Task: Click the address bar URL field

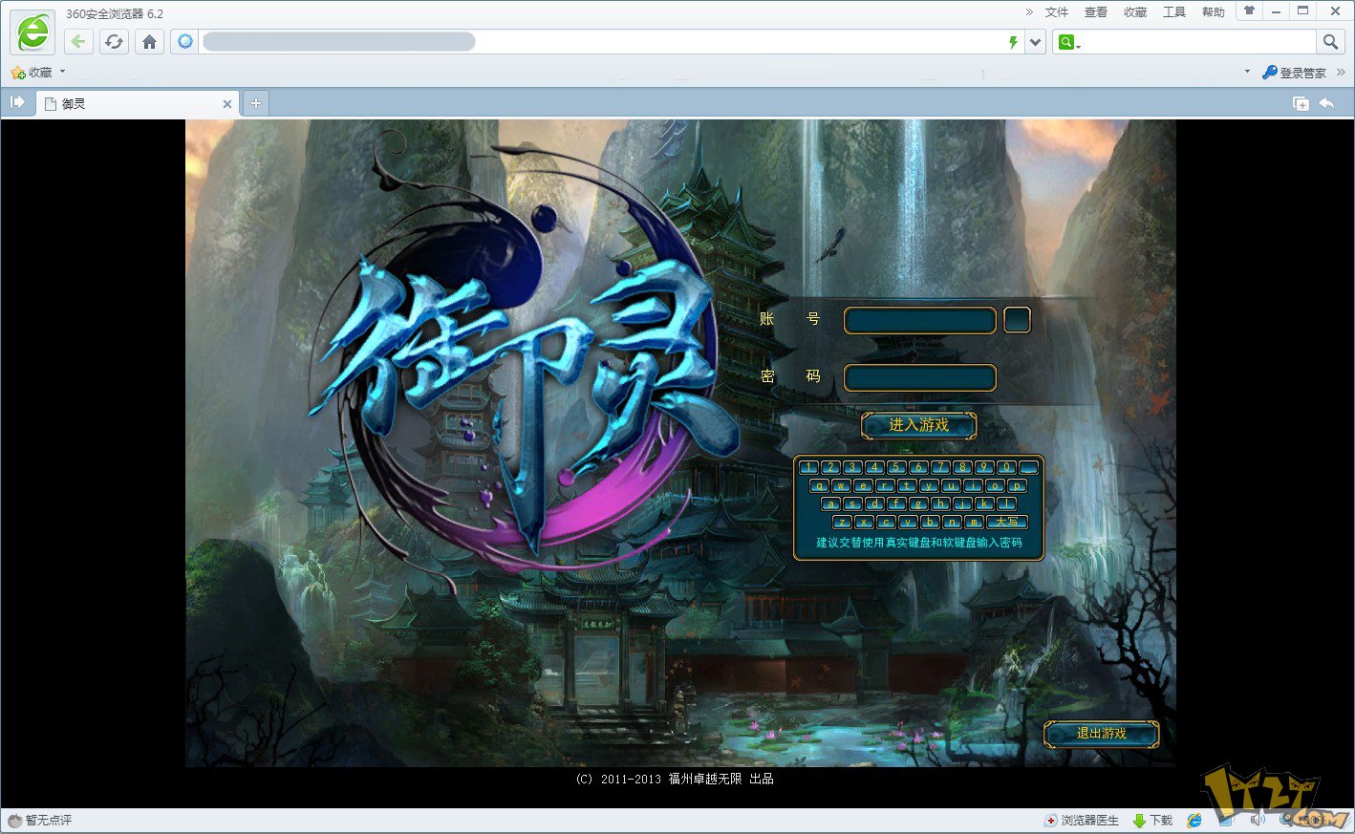Action: coord(602,41)
